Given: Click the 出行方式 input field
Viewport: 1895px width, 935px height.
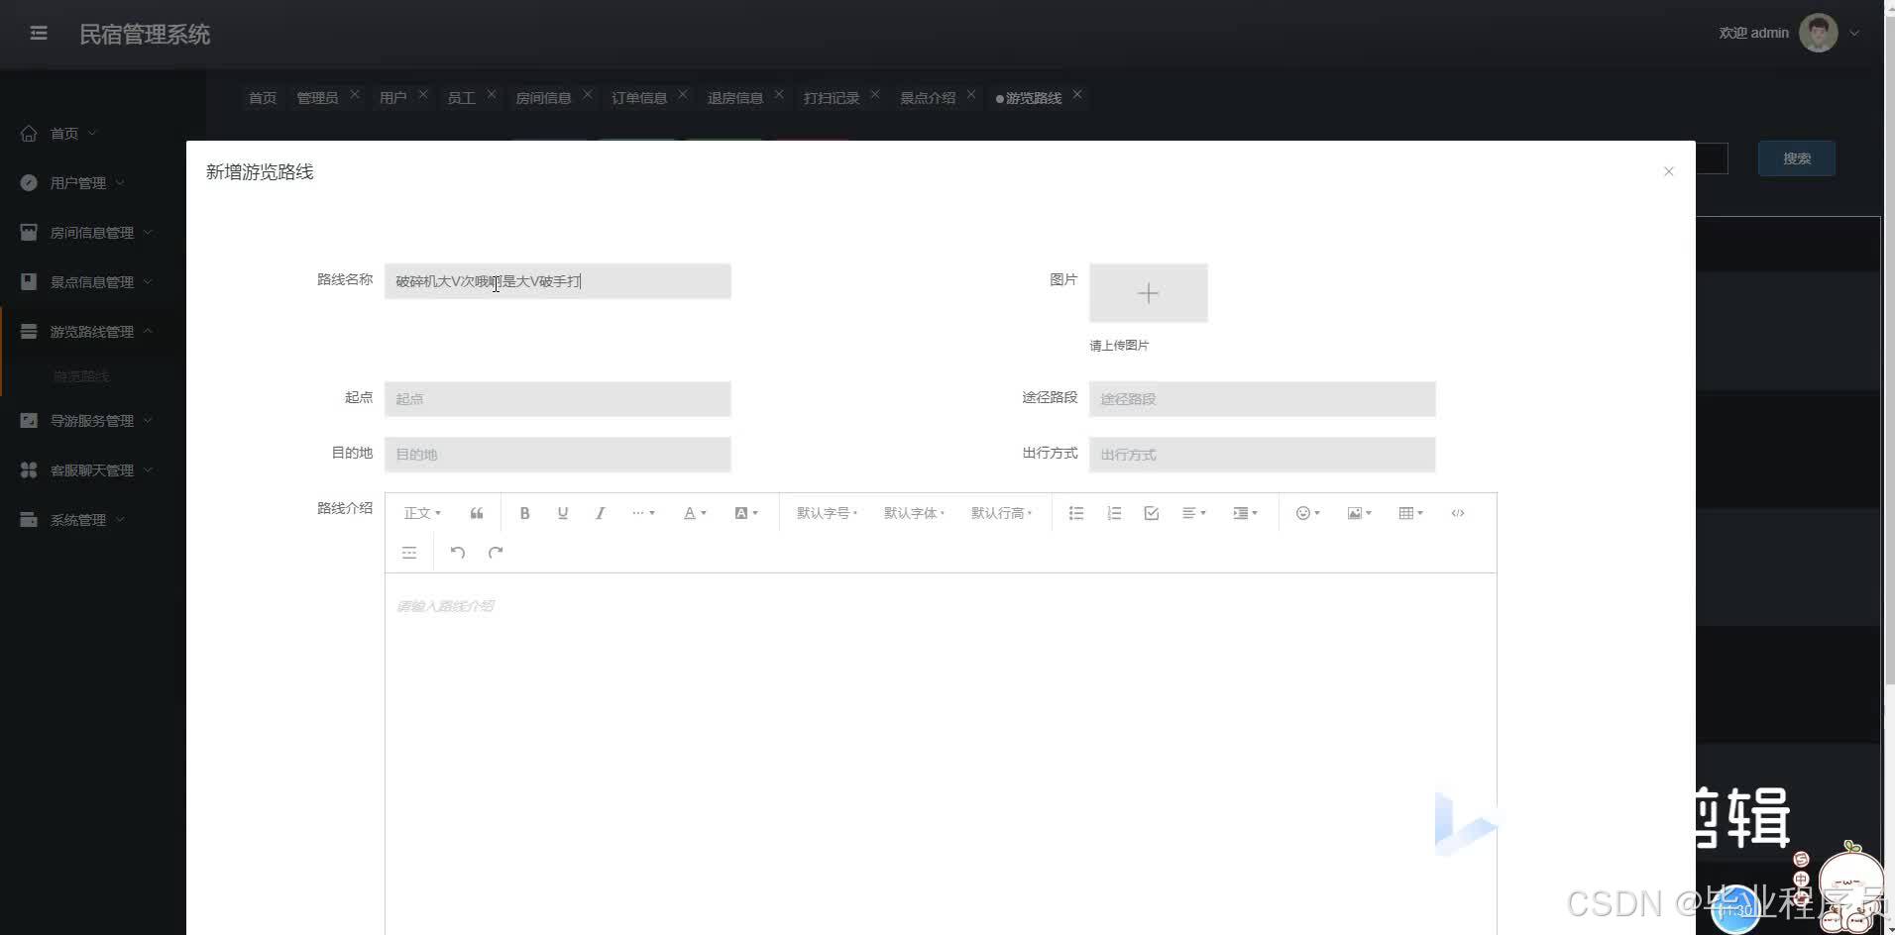Looking at the screenshot, I should coord(1262,455).
